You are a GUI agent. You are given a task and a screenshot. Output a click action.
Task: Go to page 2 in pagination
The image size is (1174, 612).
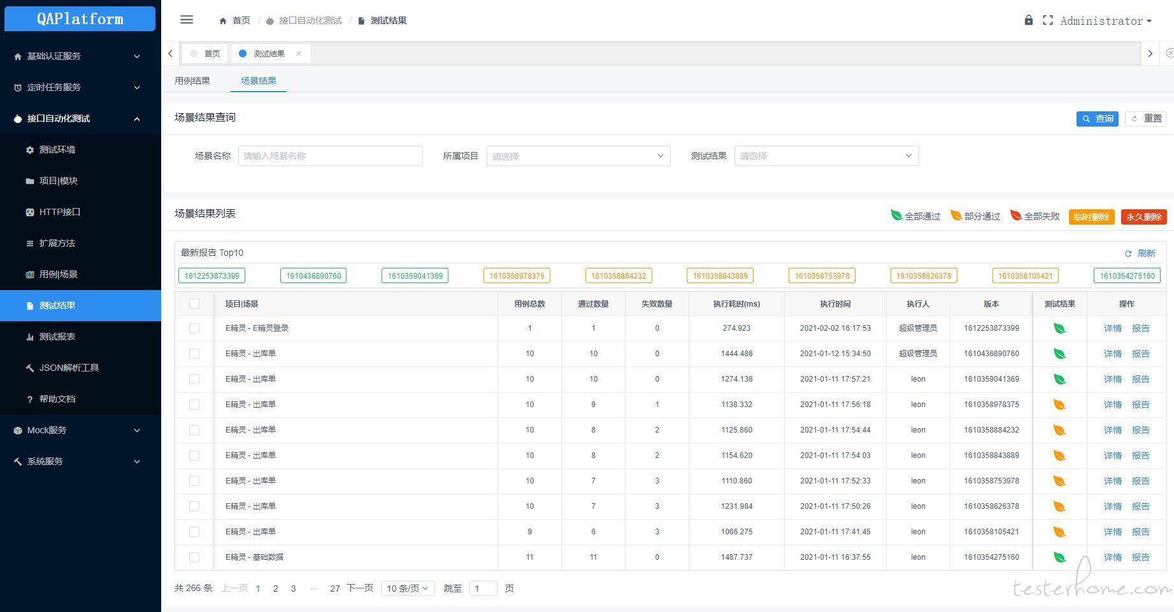pos(275,588)
